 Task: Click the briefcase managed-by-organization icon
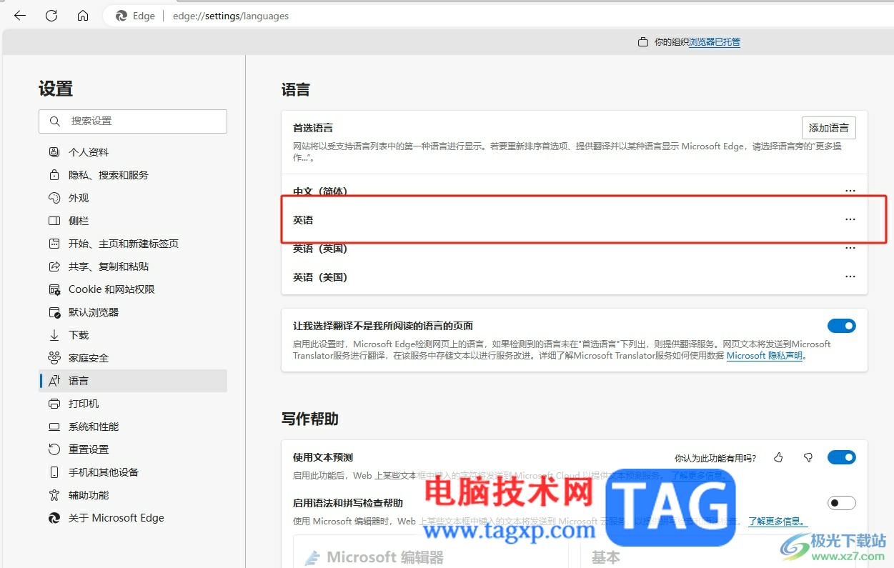pyautogui.click(x=643, y=42)
